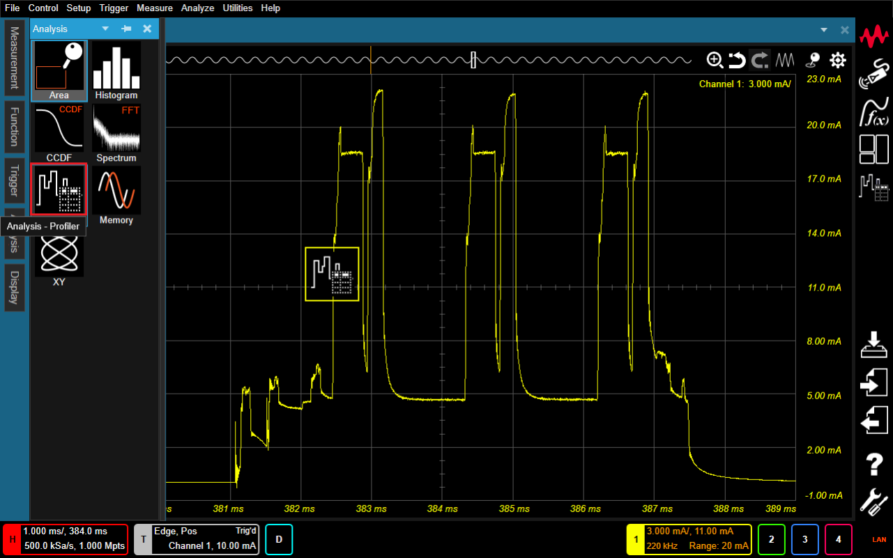Open the Memory analysis tool
This screenshot has height=558, width=893.
[x=116, y=195]
